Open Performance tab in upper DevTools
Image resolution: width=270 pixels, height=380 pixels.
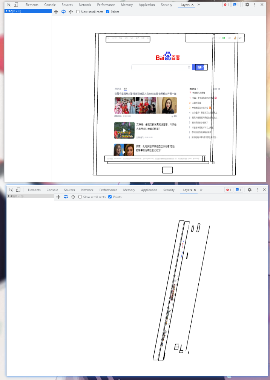coord(106,5)
